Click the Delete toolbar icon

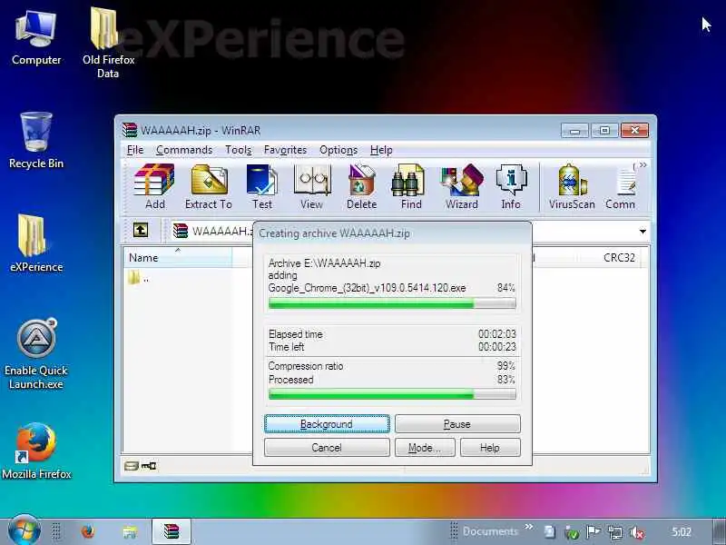pyautogui.click(x=361, y=186)
